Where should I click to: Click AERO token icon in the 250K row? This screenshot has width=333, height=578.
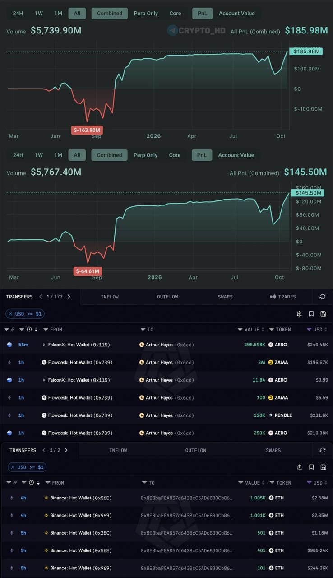pos(271,433)
